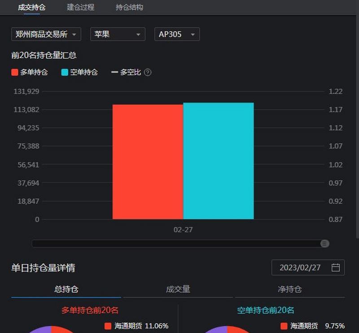Toggle 海通期货 11.06% legend in long pie

pos(136,326)
